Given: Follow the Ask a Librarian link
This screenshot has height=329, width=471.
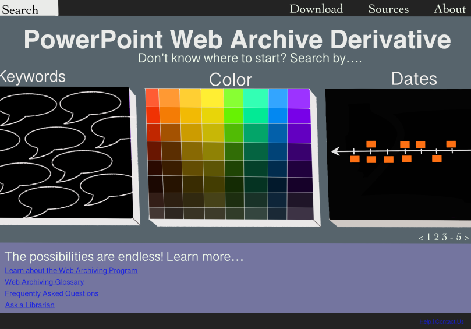Looking at the screenshot, I should (x=30, y=305).
